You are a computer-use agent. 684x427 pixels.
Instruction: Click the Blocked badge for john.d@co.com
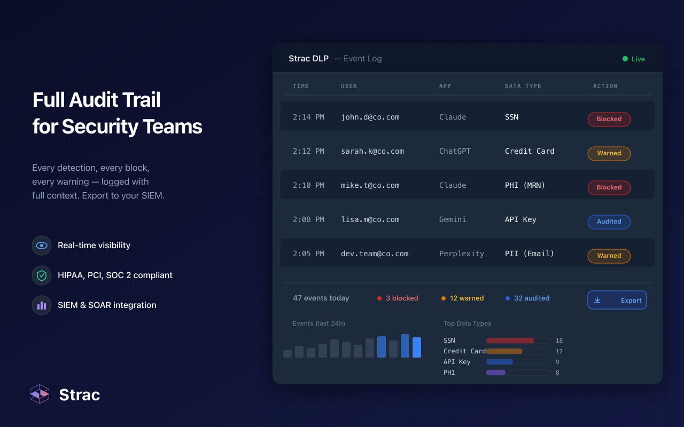(x=609, y=120)
